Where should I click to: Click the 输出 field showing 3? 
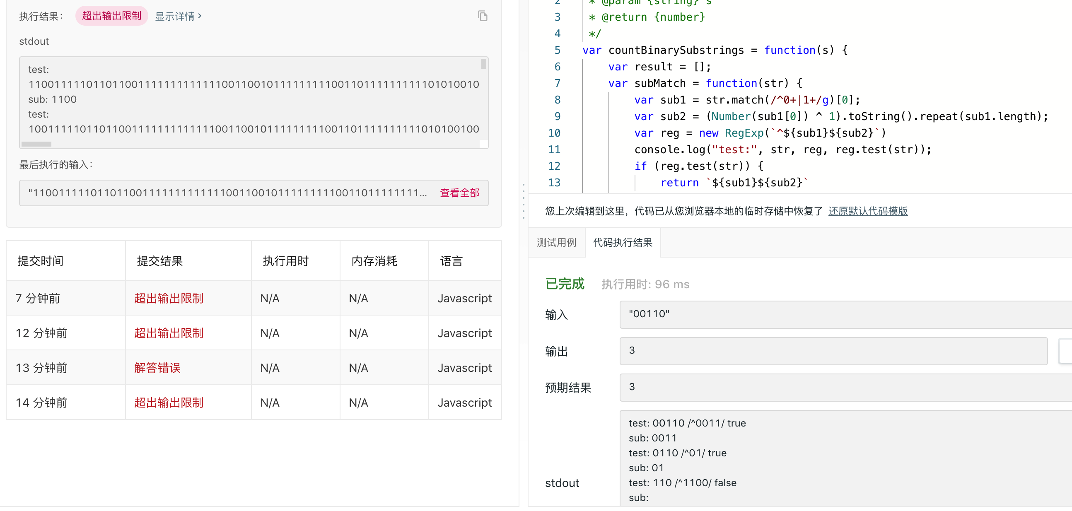[x=833, y=351]
